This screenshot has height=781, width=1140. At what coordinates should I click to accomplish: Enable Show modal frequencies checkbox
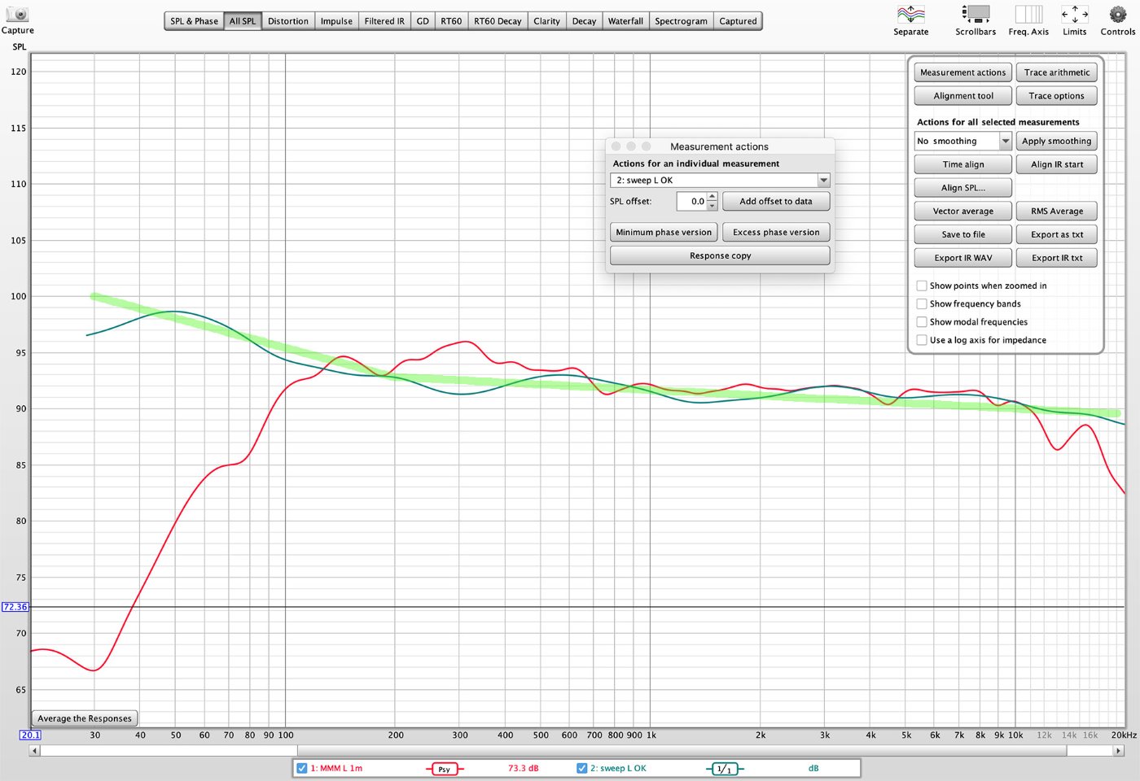pos(922,322)
